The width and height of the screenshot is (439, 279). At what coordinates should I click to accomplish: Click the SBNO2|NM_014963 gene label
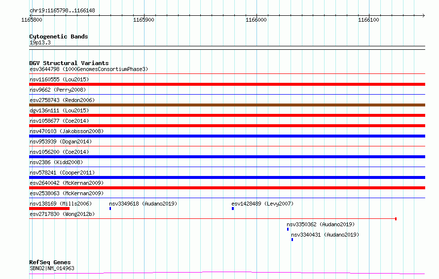[52, 268]
